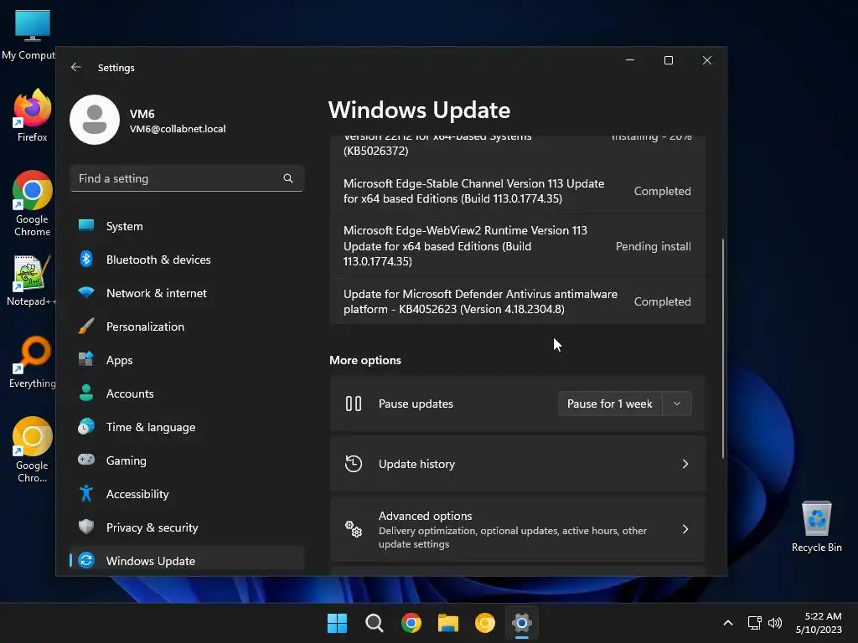Open yellow Chrome Canary in the taskbar

tap(485, 623)
